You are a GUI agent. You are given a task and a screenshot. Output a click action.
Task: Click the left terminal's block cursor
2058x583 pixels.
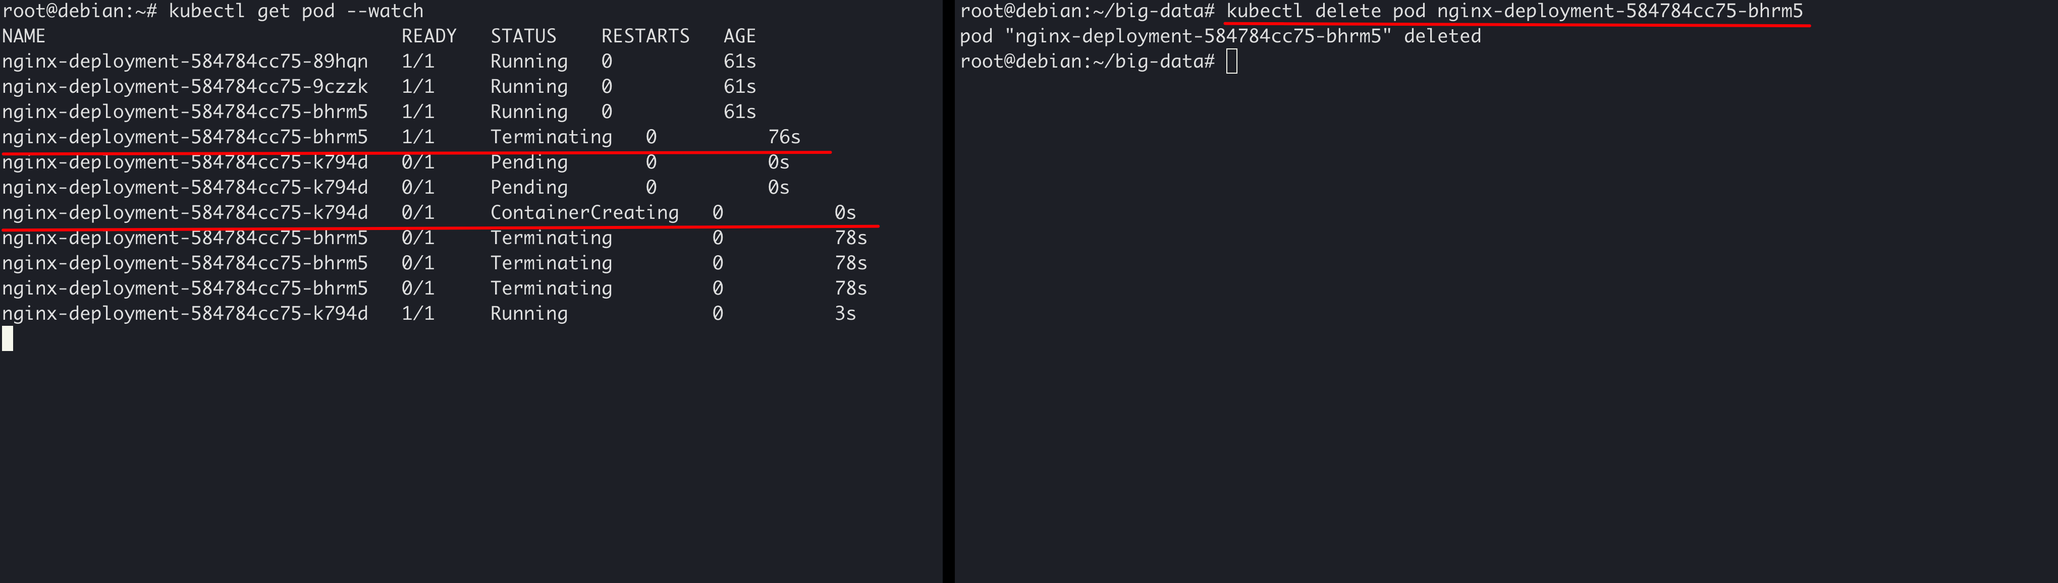click(x=8, y=338)
